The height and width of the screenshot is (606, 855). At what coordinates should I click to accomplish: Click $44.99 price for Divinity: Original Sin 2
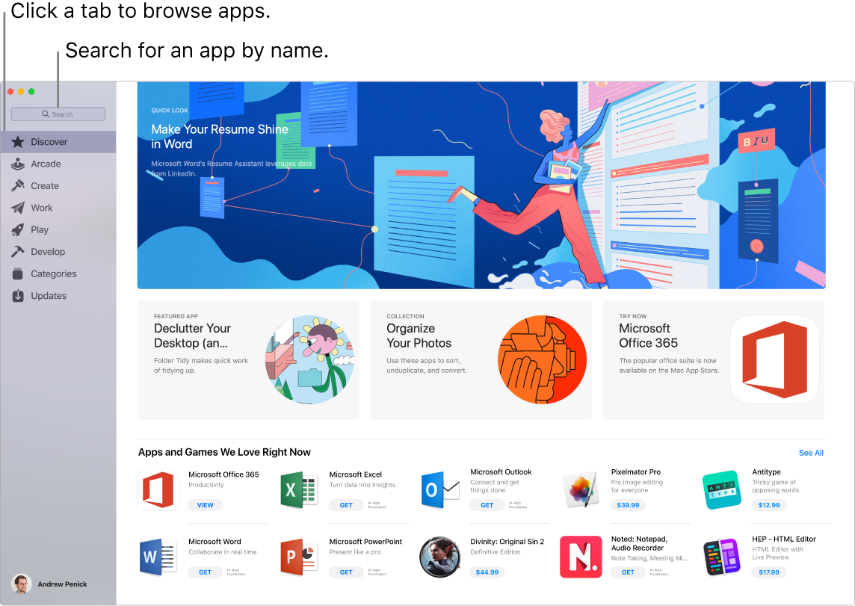pyautogui.click(x=487, y=572)
